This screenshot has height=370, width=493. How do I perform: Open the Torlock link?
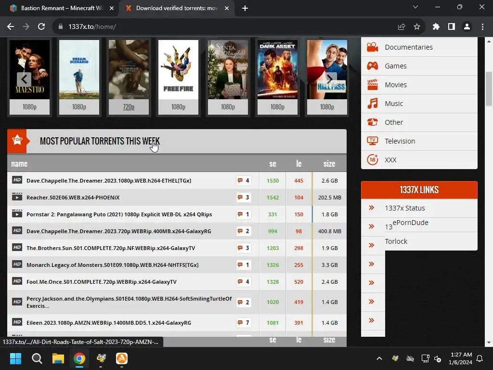(396, 241)
